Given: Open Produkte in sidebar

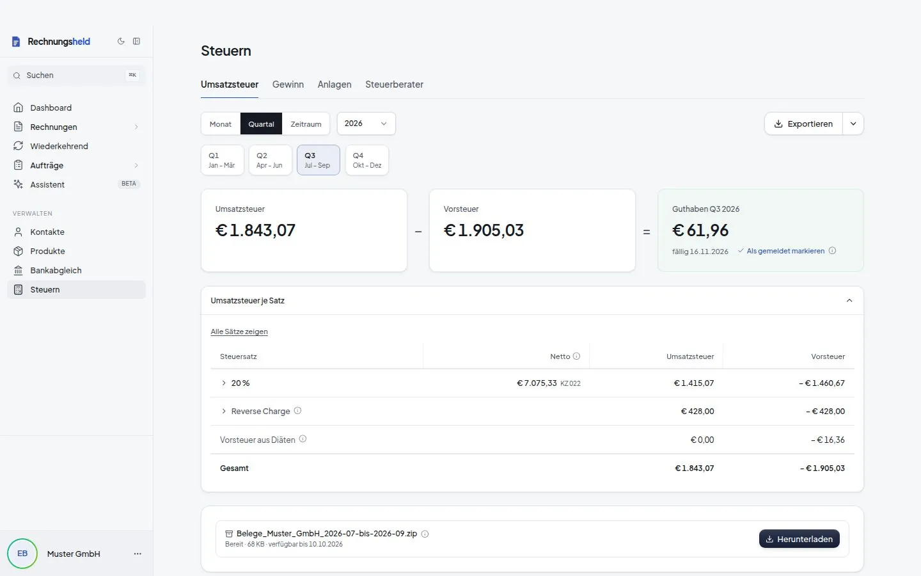Looking at the screenshot, I should click(x=77, y=251).
